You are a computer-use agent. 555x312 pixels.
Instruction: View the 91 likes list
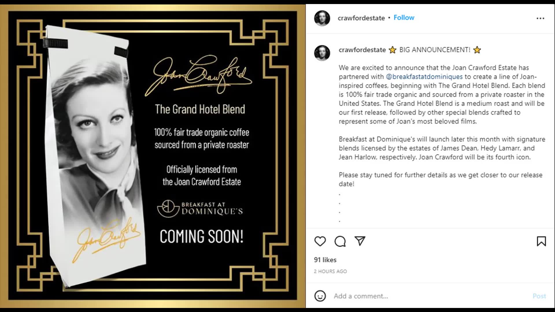click(x=325, y=260)
